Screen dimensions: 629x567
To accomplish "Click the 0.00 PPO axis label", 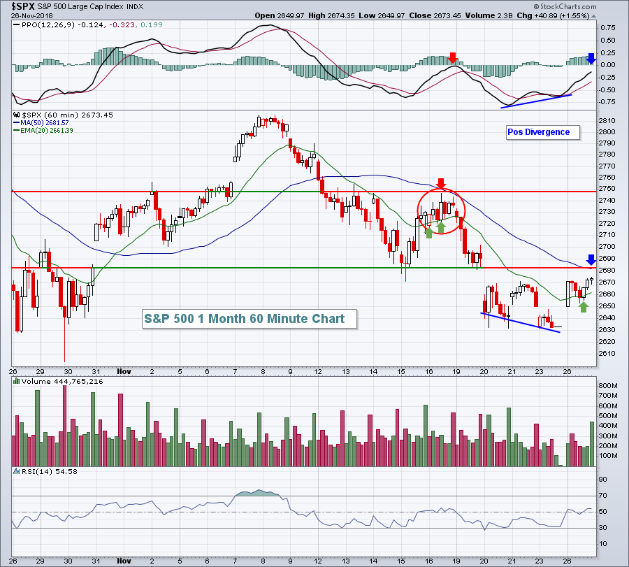I will point(608,64).
